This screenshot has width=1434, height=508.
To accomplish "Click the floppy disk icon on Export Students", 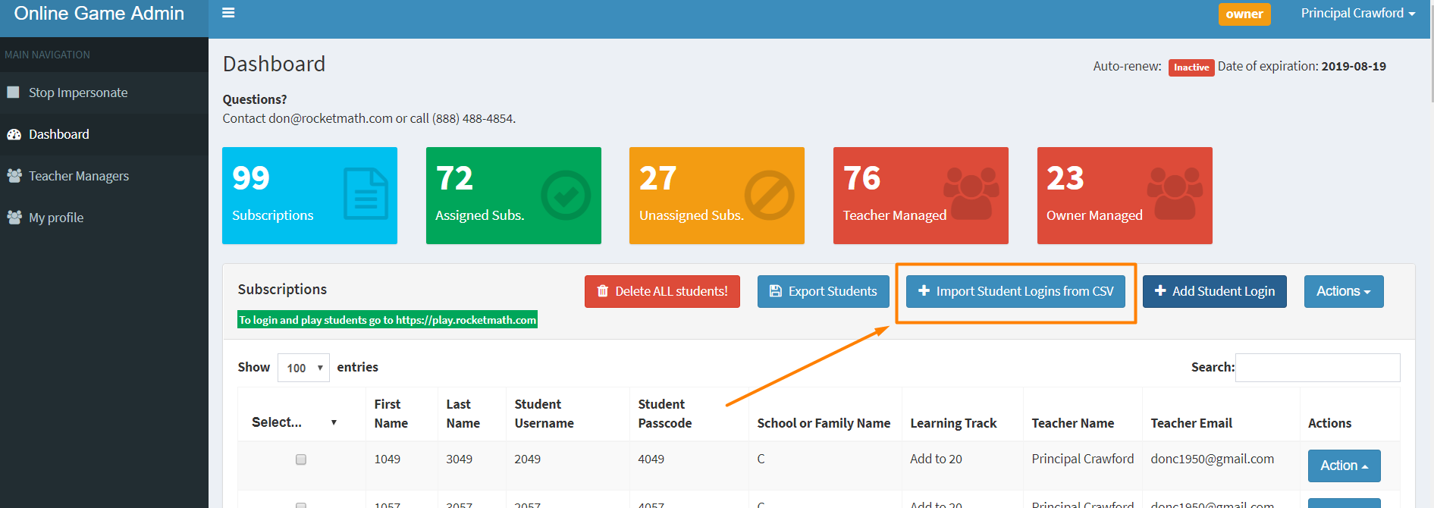I will coord(775,291).
